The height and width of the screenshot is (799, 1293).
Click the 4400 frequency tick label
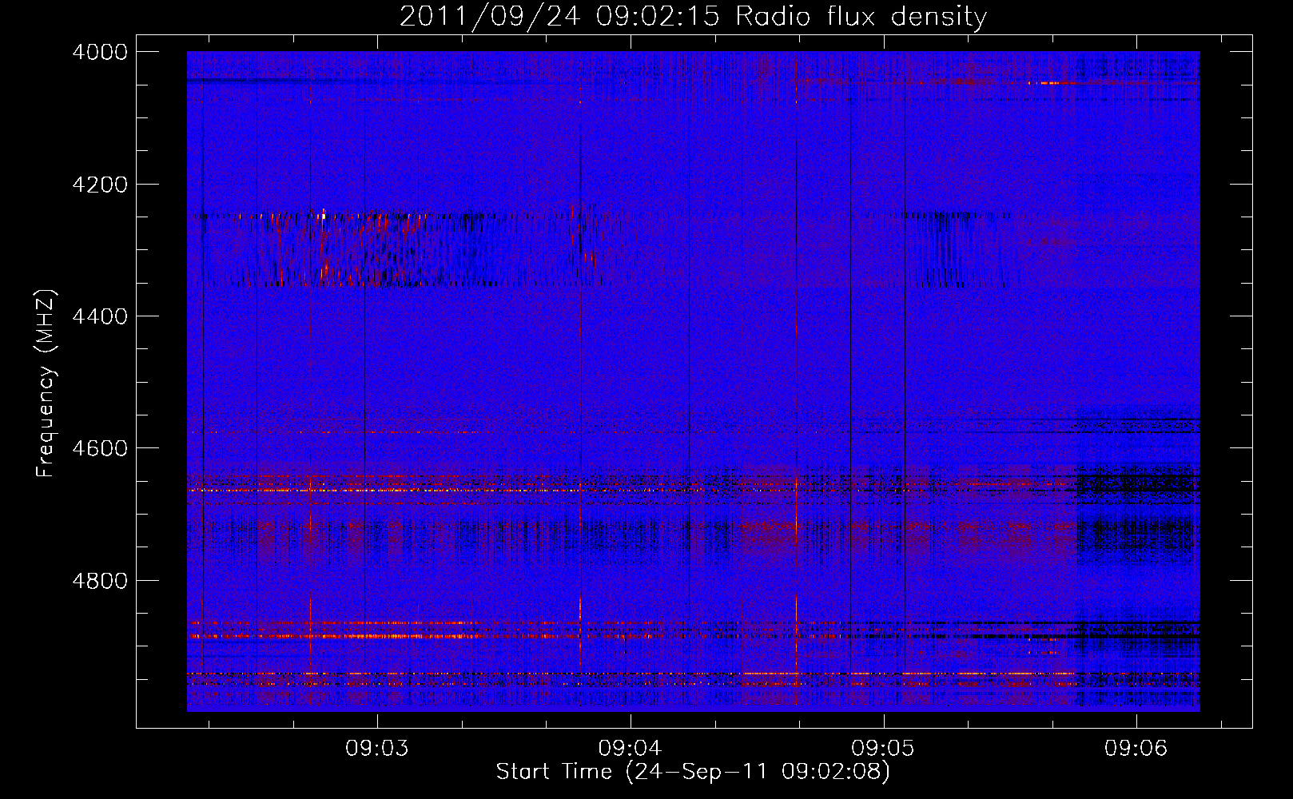100,316
